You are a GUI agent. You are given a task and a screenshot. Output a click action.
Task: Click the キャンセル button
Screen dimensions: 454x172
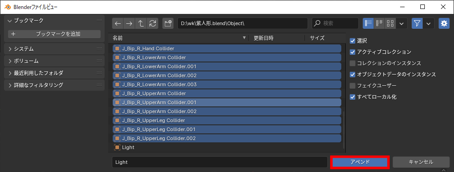[421, 162]
